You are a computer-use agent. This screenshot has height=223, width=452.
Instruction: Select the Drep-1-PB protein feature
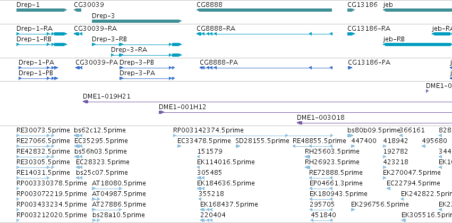tap(38, 78)
